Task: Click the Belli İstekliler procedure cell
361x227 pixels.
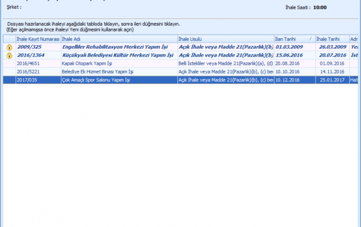Action: [225, 63]
